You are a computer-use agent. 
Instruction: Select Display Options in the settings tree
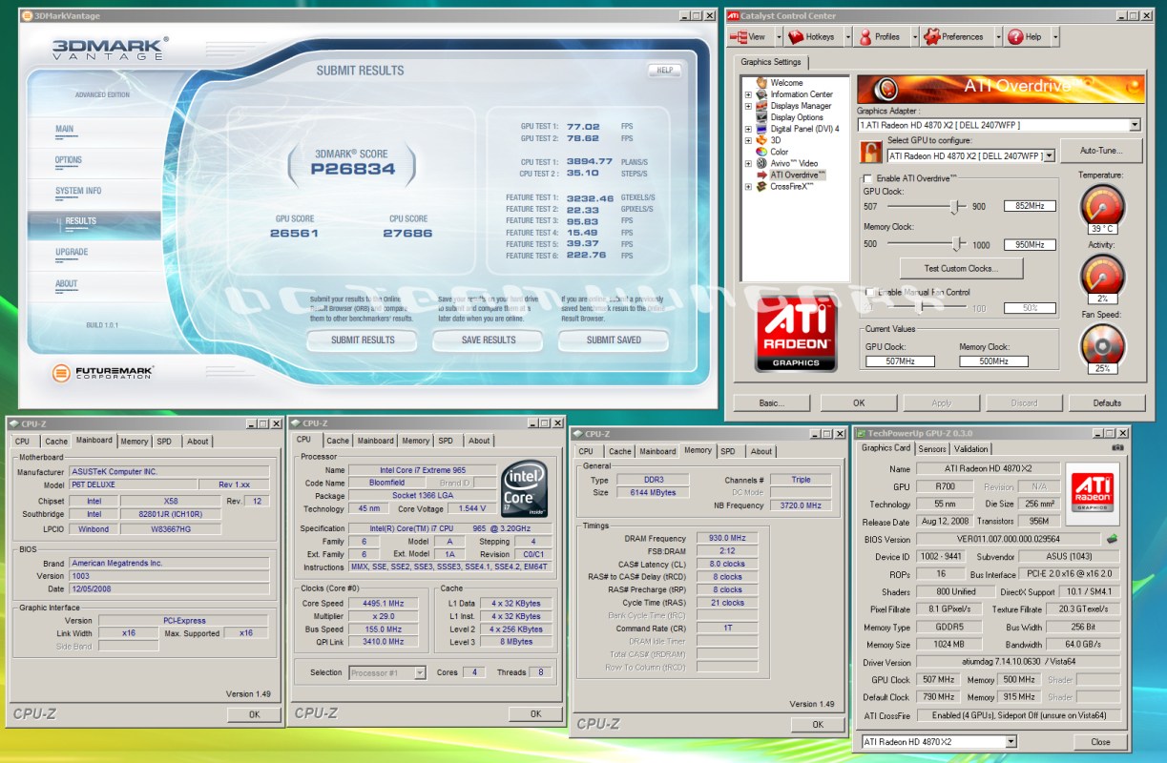[x=789, y=117]
